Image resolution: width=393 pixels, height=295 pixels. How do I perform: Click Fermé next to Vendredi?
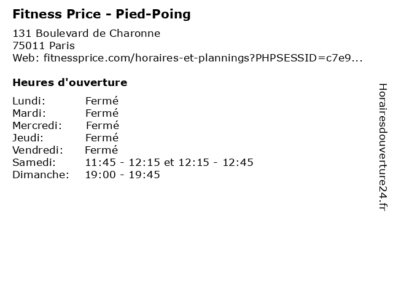101,150
